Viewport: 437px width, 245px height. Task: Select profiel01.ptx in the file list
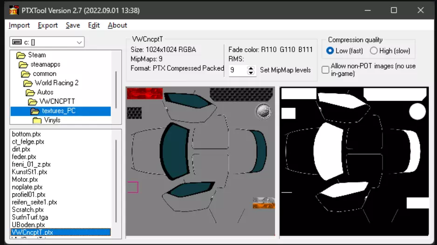click(28, 194)
